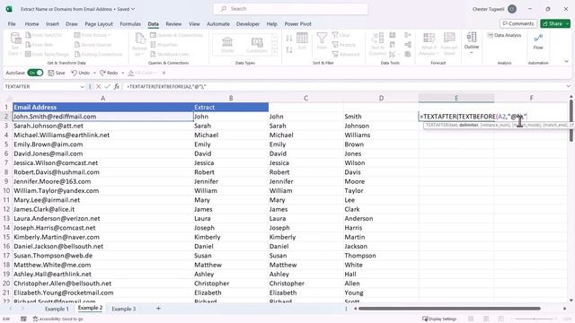Open the Undo history dropdown arrow
Viewport: 575px width, 323px height.
pyautogui.click(x=94, y=73)
